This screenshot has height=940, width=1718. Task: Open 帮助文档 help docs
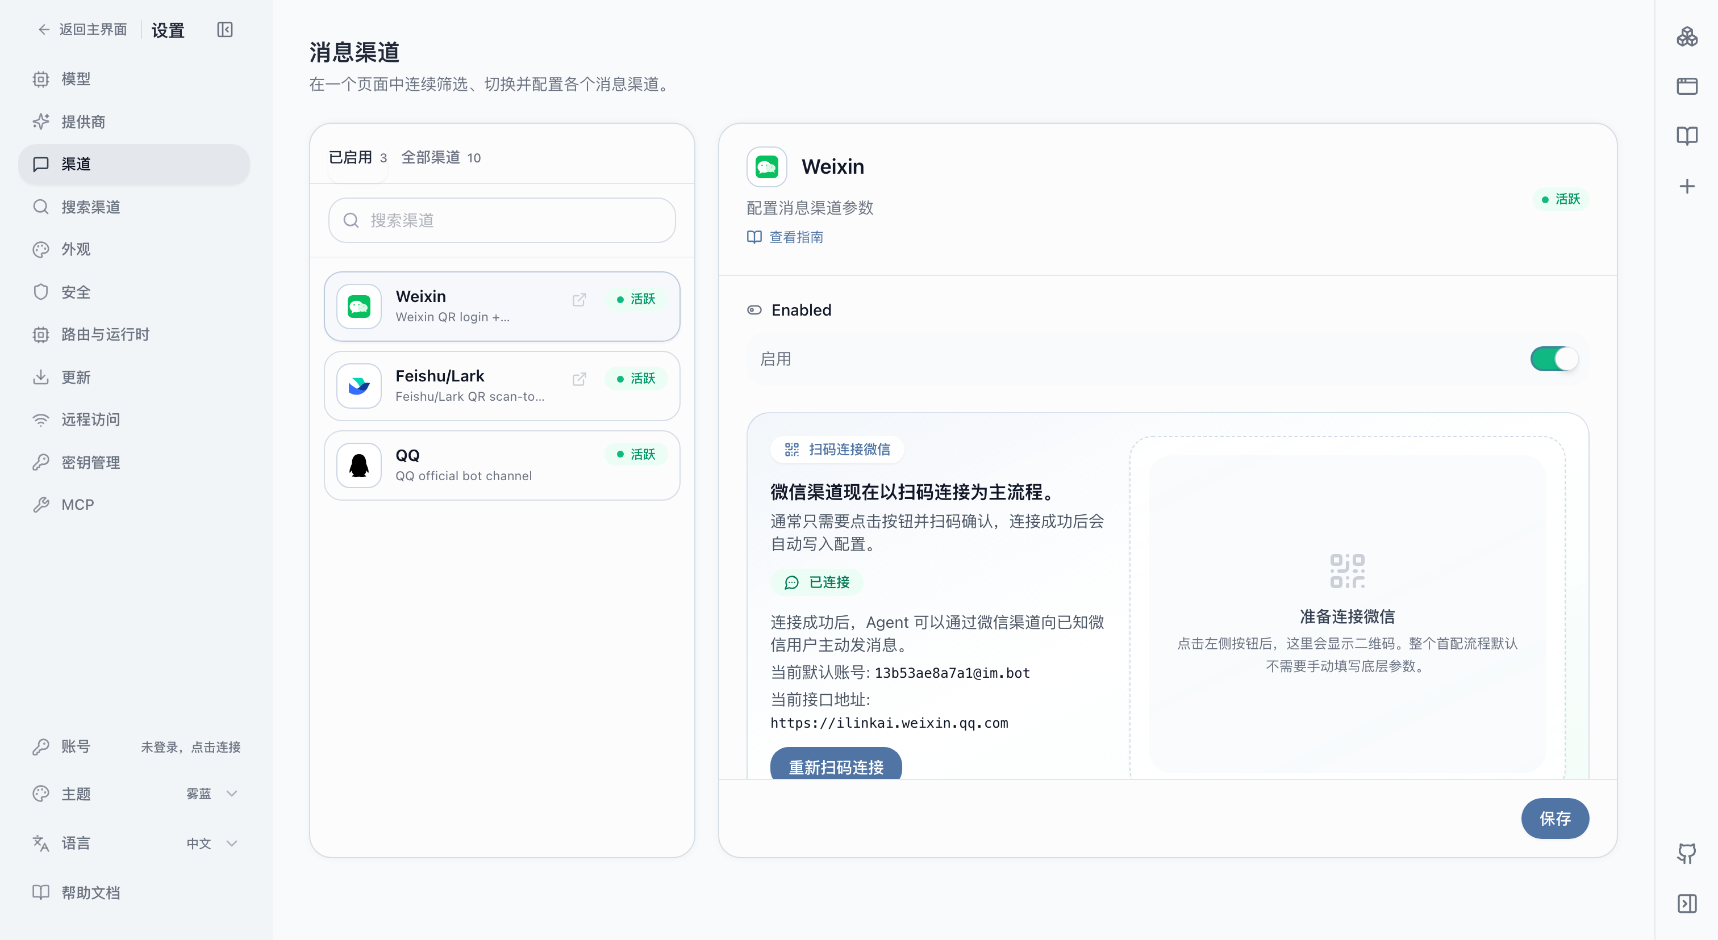(134, 893)
